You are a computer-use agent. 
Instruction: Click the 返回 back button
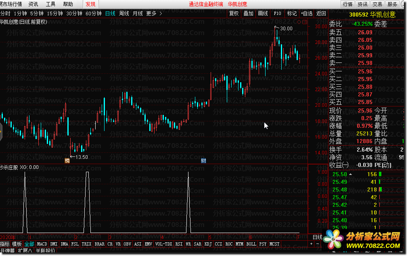point(321,14)
